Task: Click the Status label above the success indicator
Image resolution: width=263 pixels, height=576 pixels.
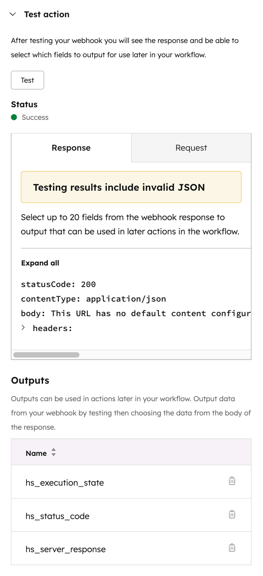Action: point(24,104)
